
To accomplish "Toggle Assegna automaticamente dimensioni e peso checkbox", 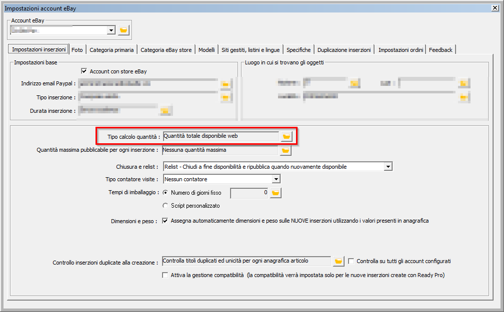I will click(165, 221).
